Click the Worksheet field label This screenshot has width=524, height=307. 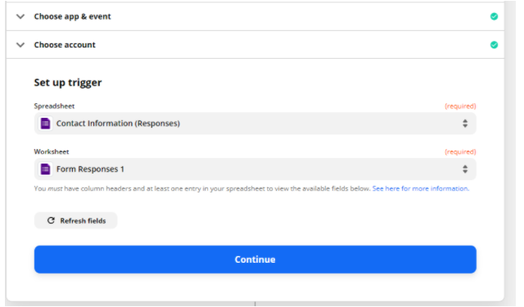pyautogui.click(x=52, y=151)
